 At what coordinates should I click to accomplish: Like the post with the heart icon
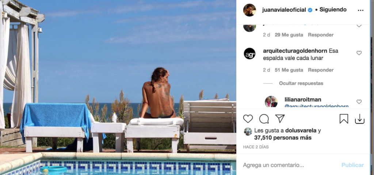click(x=248, y=119)
